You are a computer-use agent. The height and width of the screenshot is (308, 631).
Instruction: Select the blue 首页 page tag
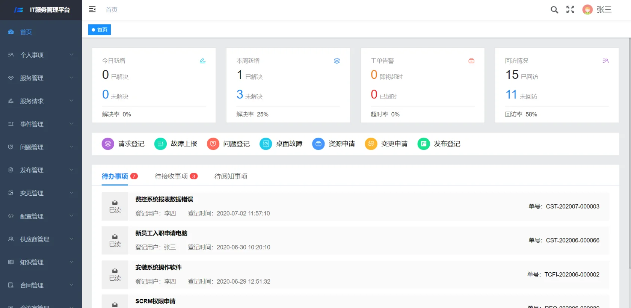[100, 30]
